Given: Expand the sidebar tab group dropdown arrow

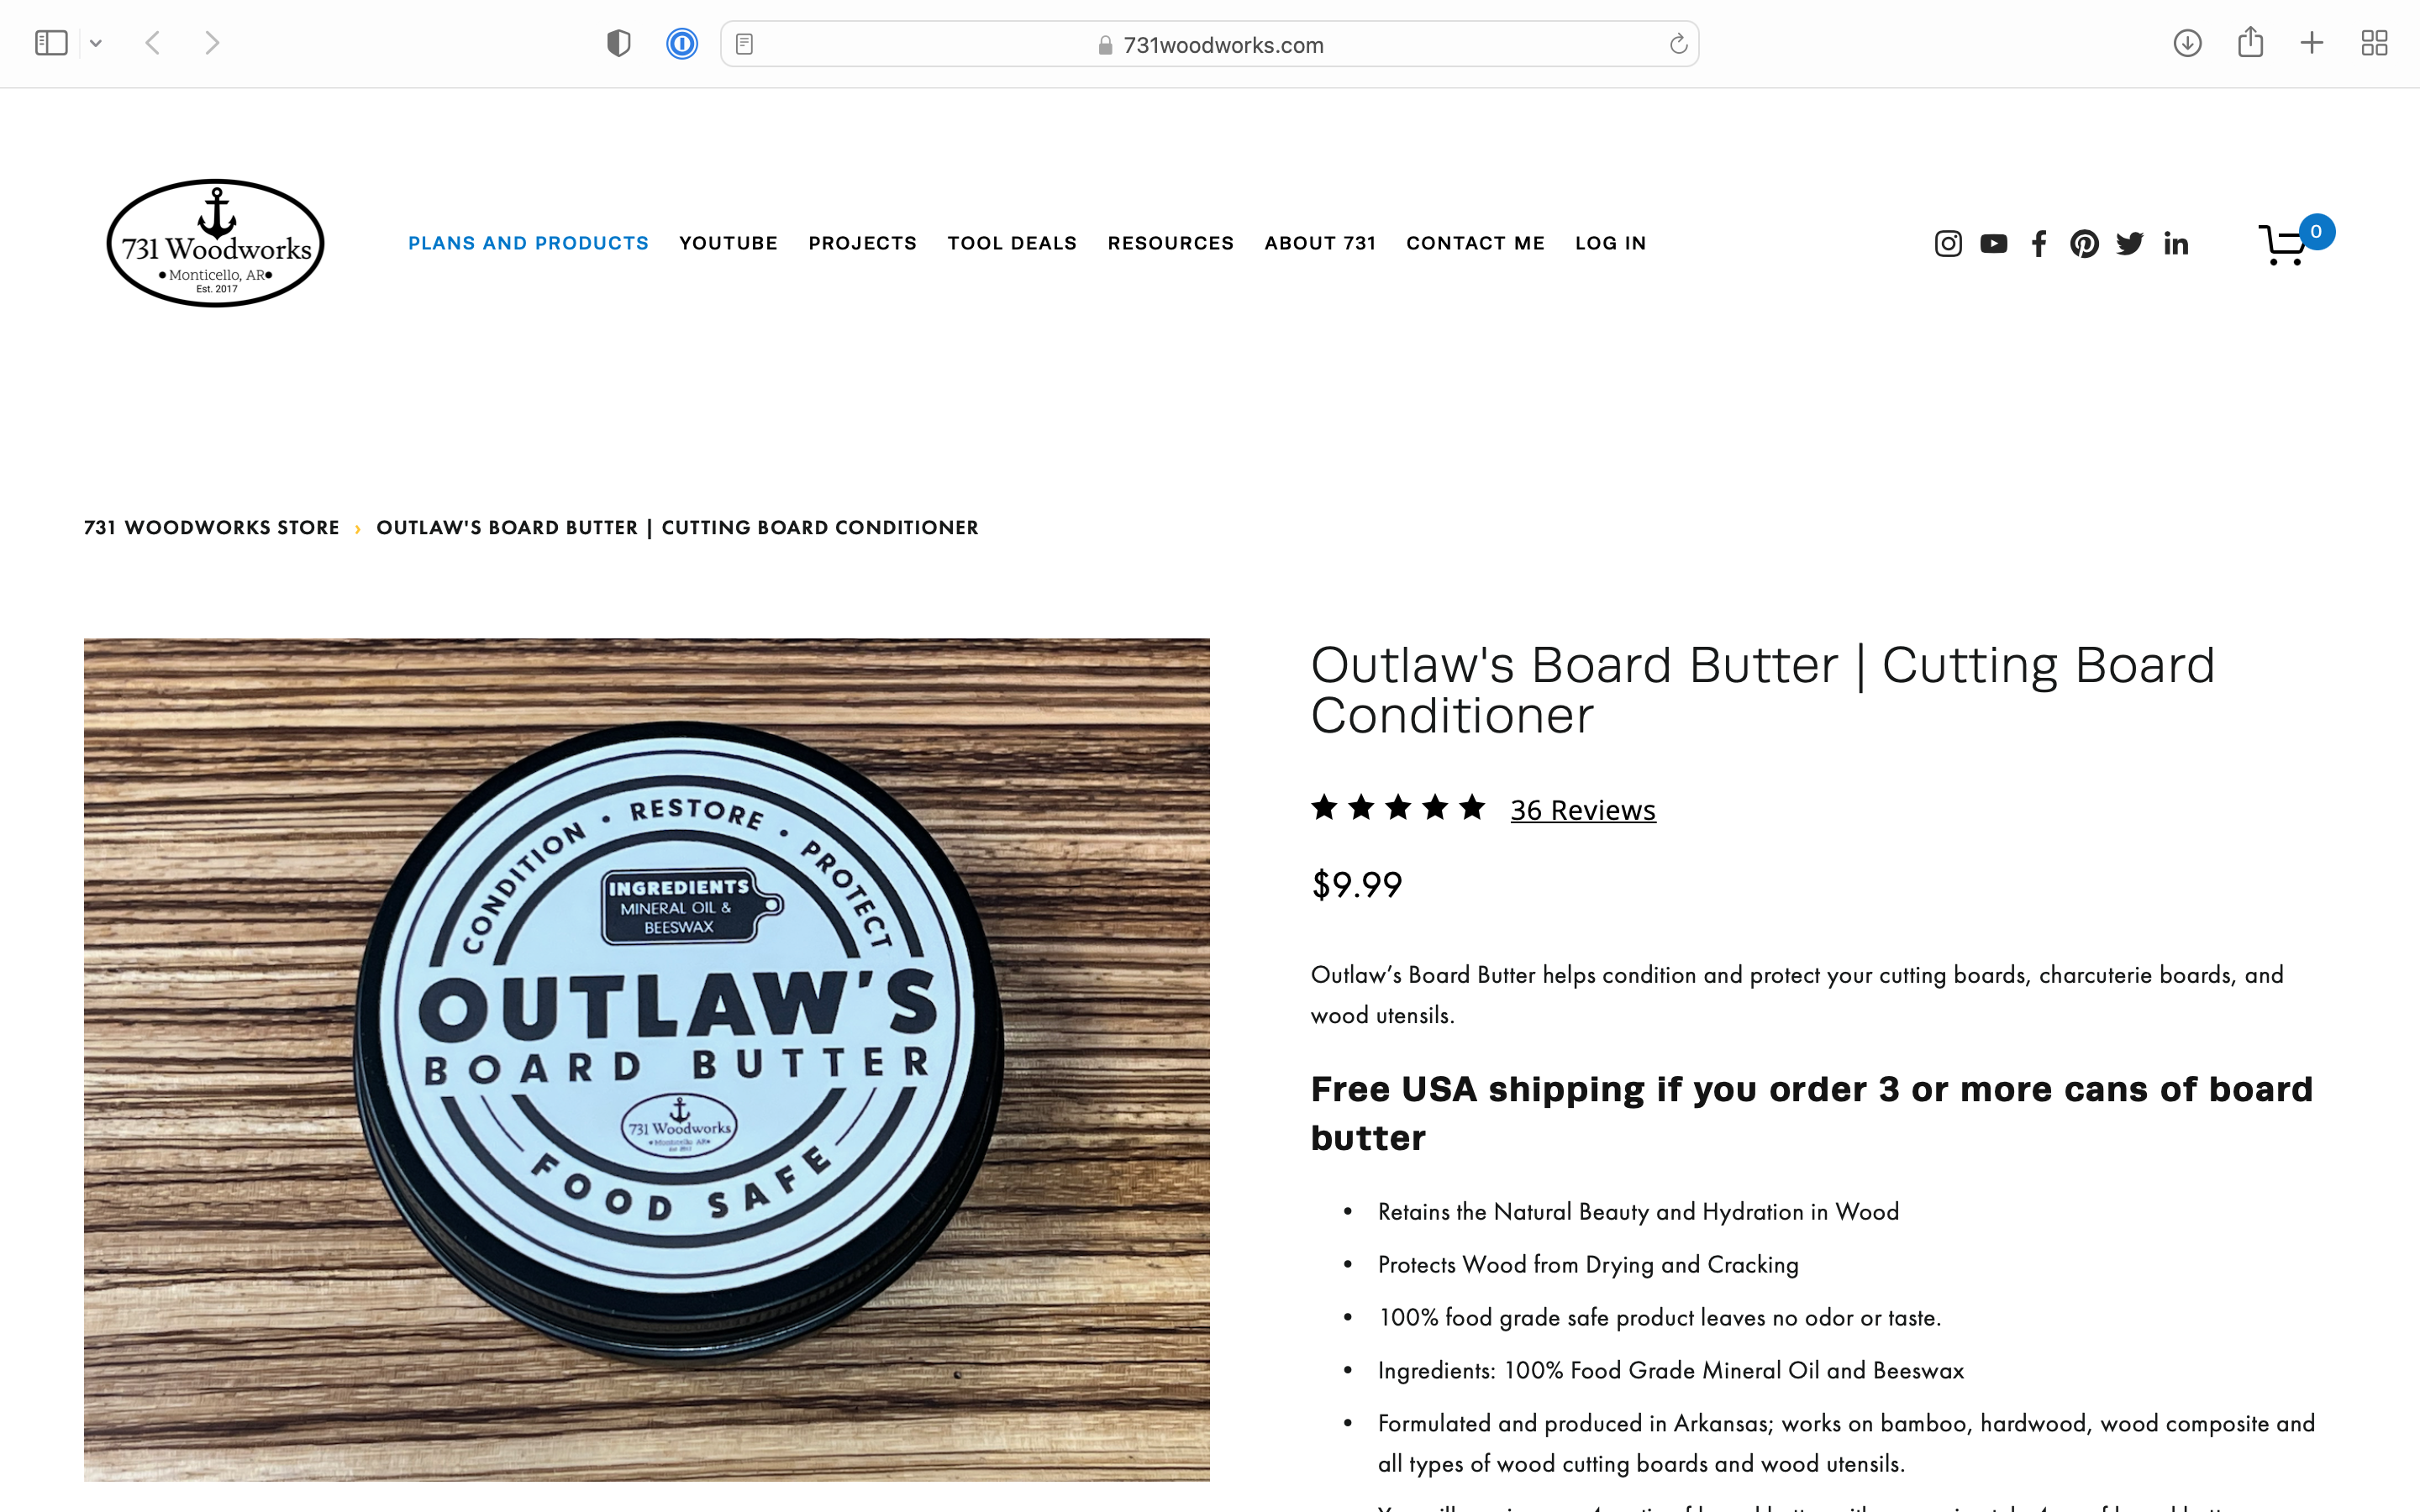Looking at the screenshot, I should tap(96, 43).
